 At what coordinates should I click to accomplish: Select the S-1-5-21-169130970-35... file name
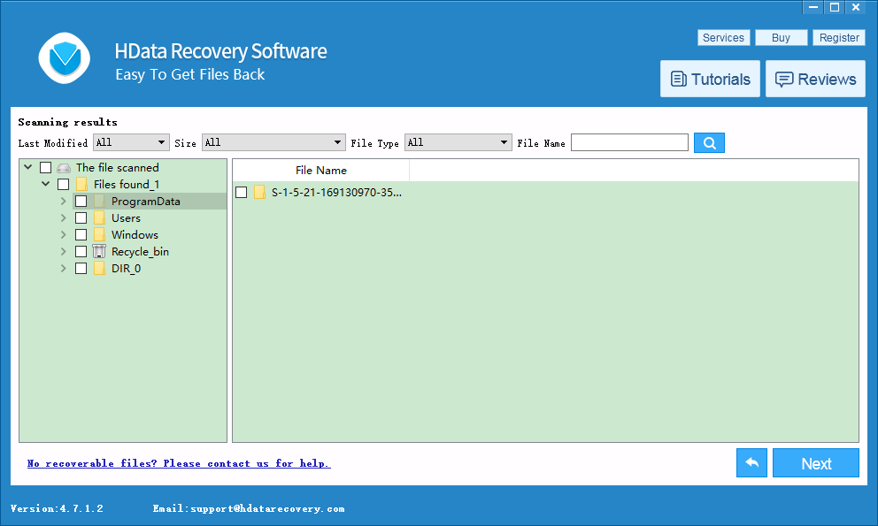pyautogui.click(x=336, y=192)
